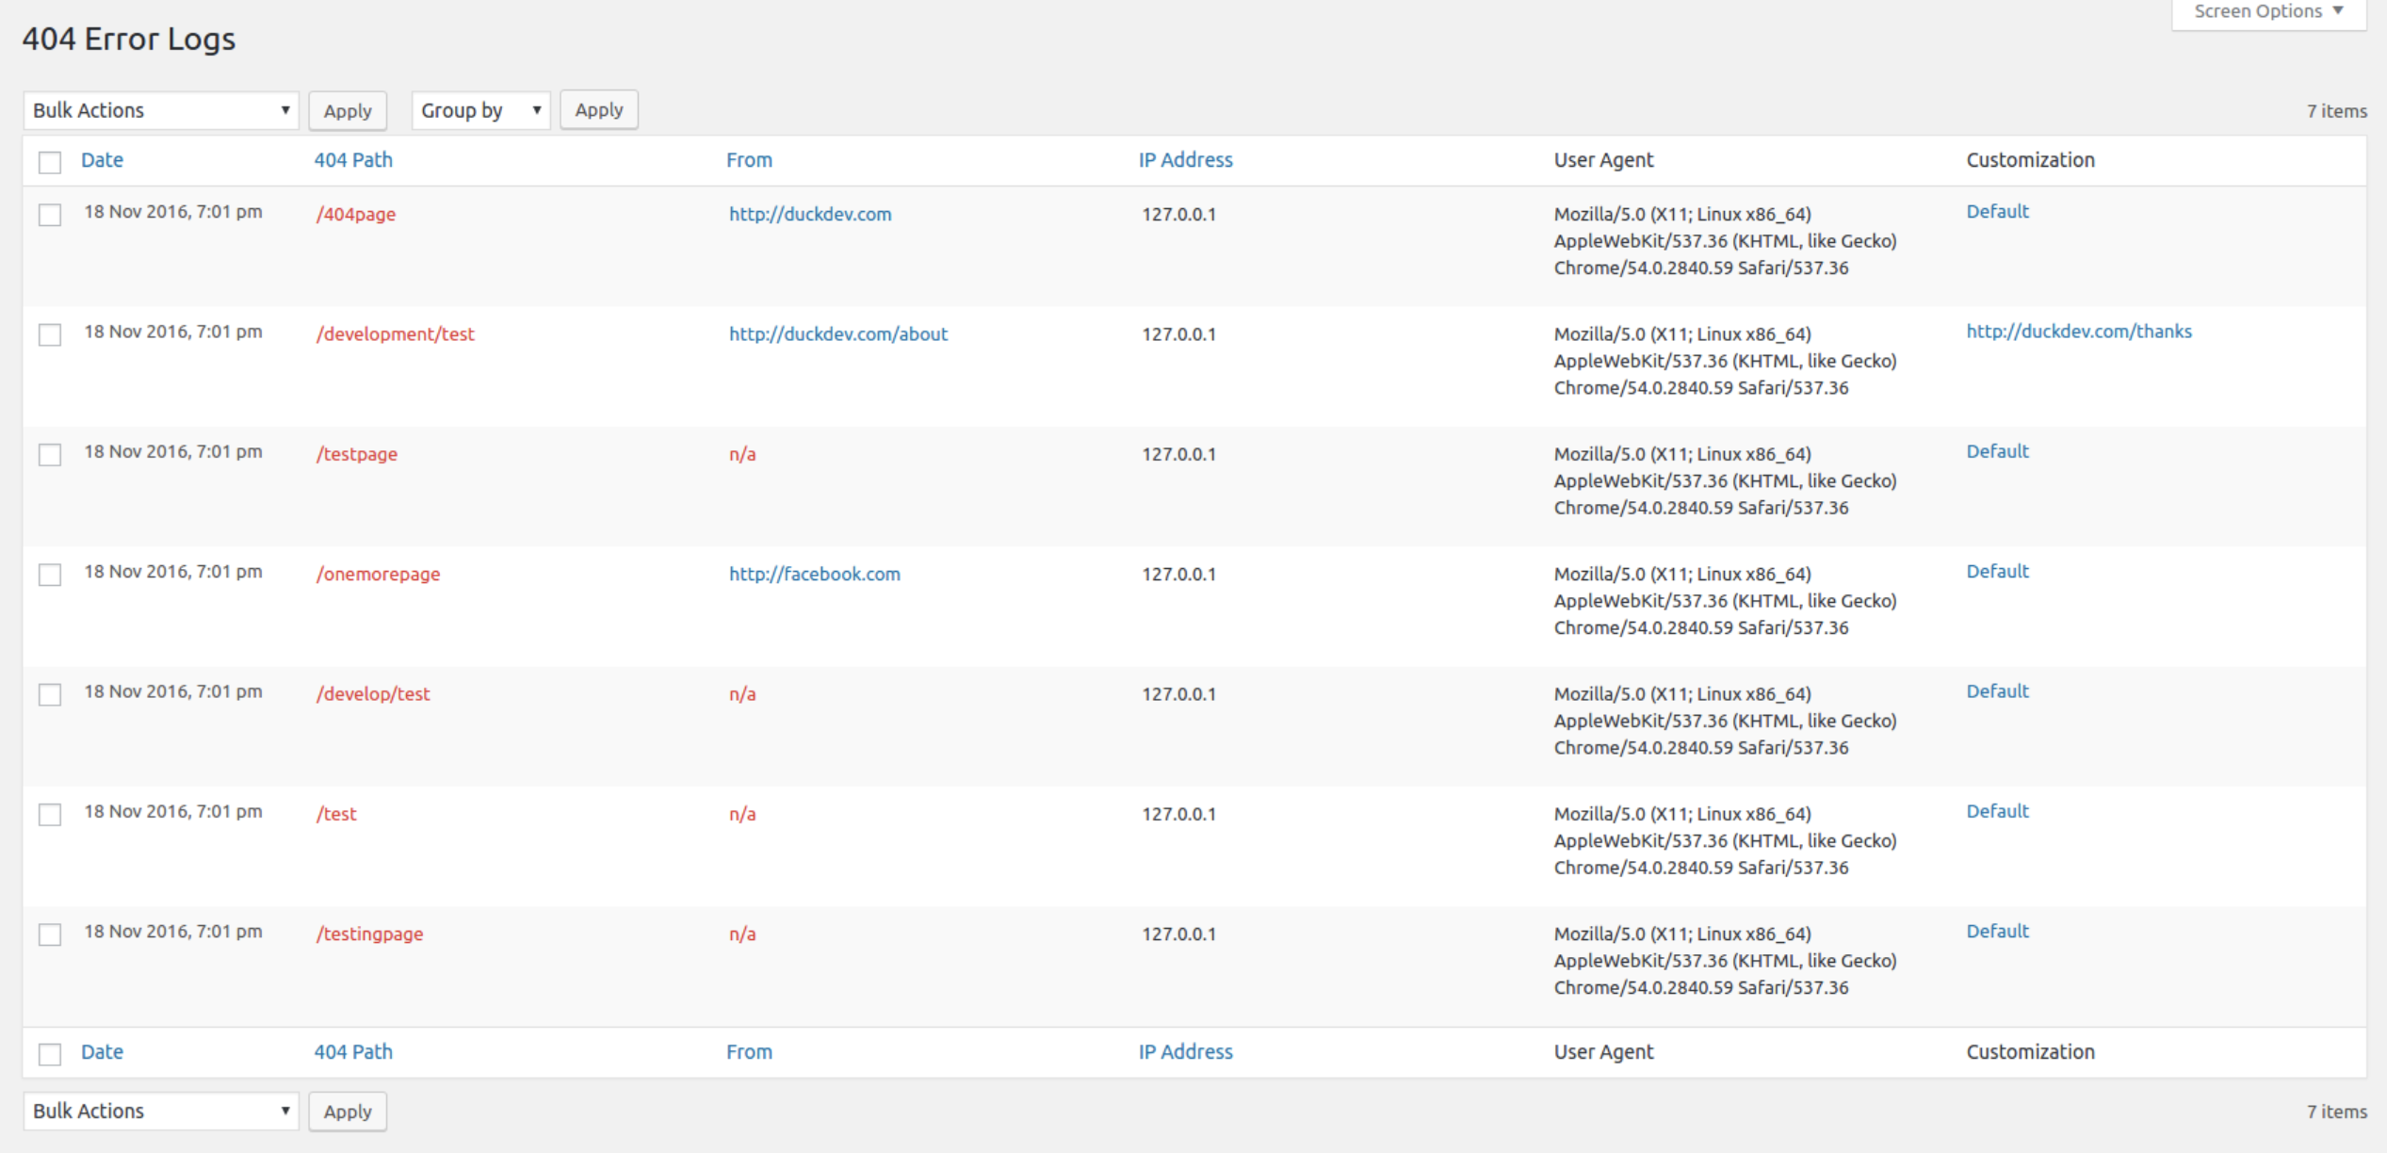Sort the table by IP Address

[x=1185, y=160]
